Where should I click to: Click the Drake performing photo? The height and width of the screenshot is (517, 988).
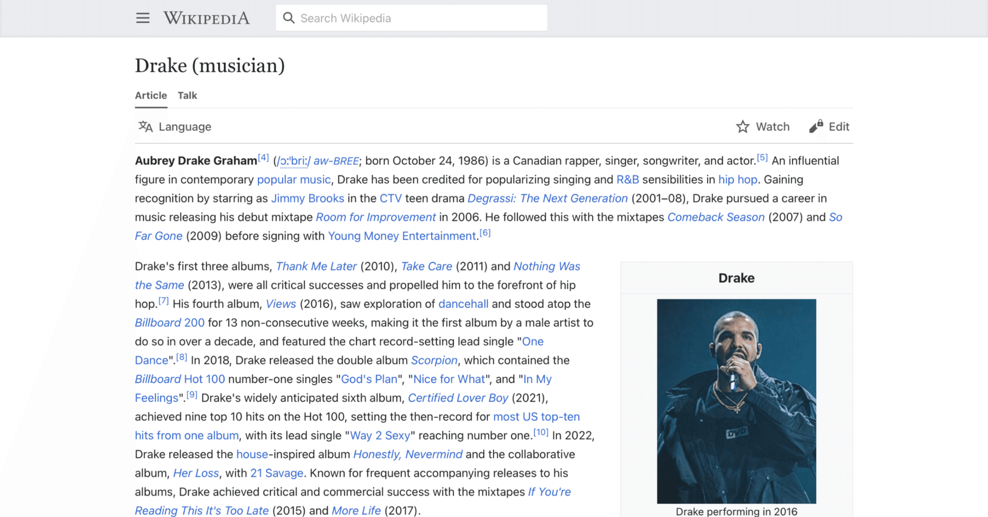pos(736,401)
